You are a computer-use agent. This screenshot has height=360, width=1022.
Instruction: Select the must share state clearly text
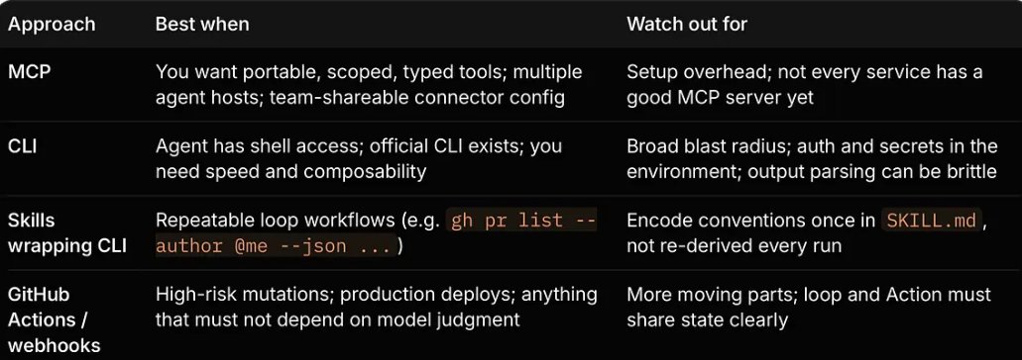tap(707, 319)
